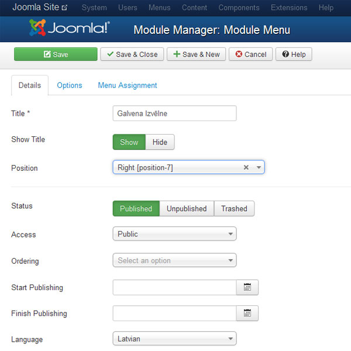Screen dimensions: 351x351
Task: Click the Title field containing Galvena Izvēlne
Action: pyautogui.click(x=174, y=113)
